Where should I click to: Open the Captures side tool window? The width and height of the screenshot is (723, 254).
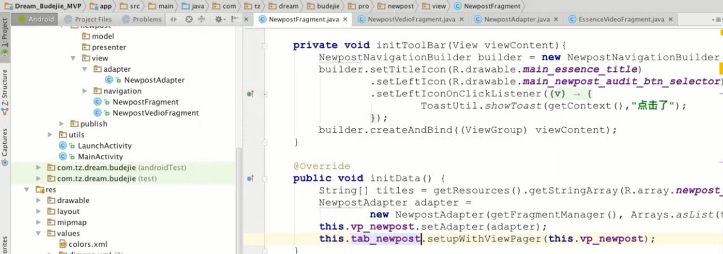(x=5, y=146)
